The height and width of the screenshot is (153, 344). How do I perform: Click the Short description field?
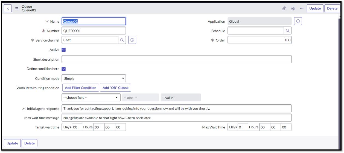[177, 59]
